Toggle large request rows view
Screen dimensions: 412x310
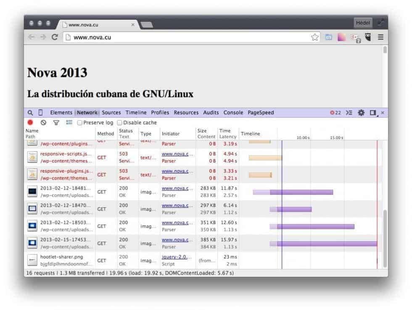[x=69, y=122]
